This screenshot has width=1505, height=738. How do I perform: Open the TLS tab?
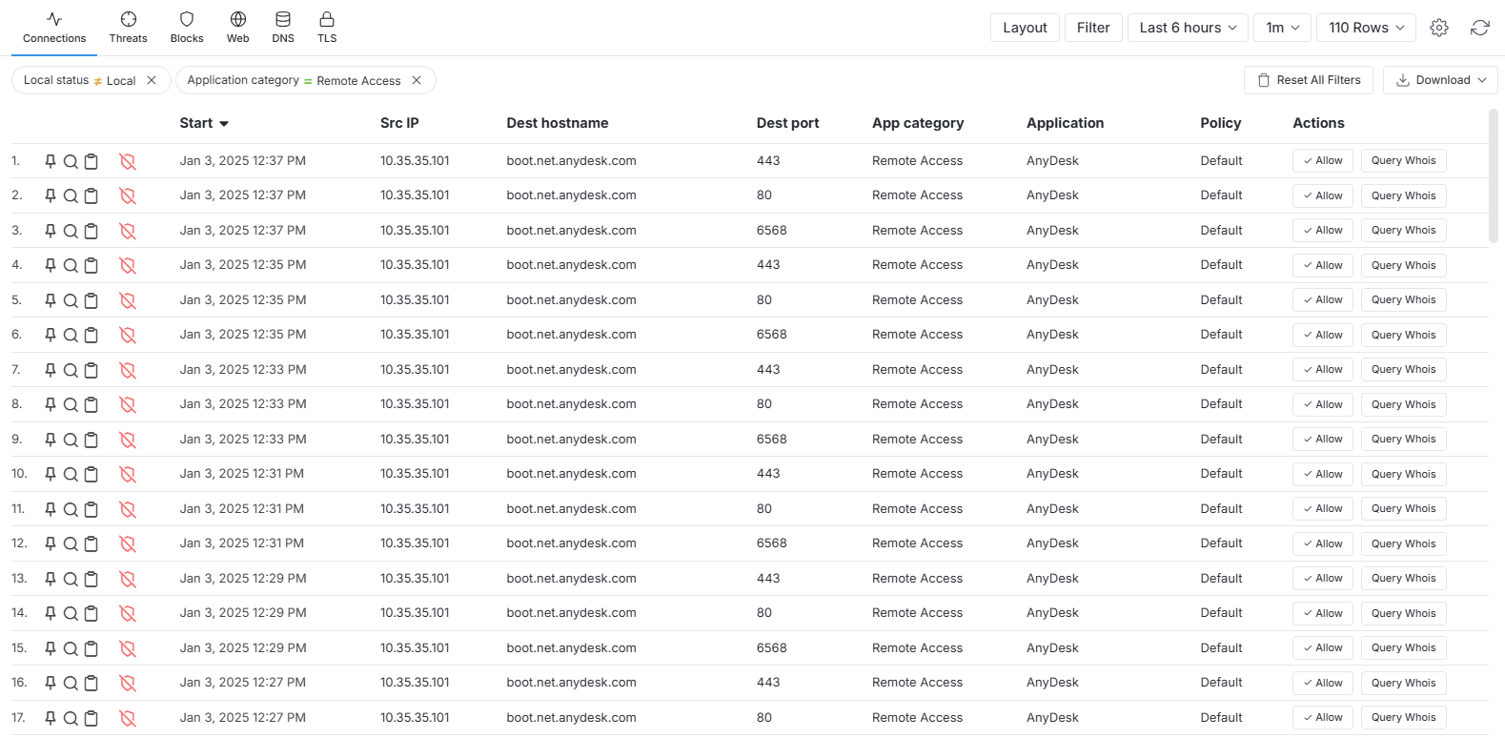point(327,28)
